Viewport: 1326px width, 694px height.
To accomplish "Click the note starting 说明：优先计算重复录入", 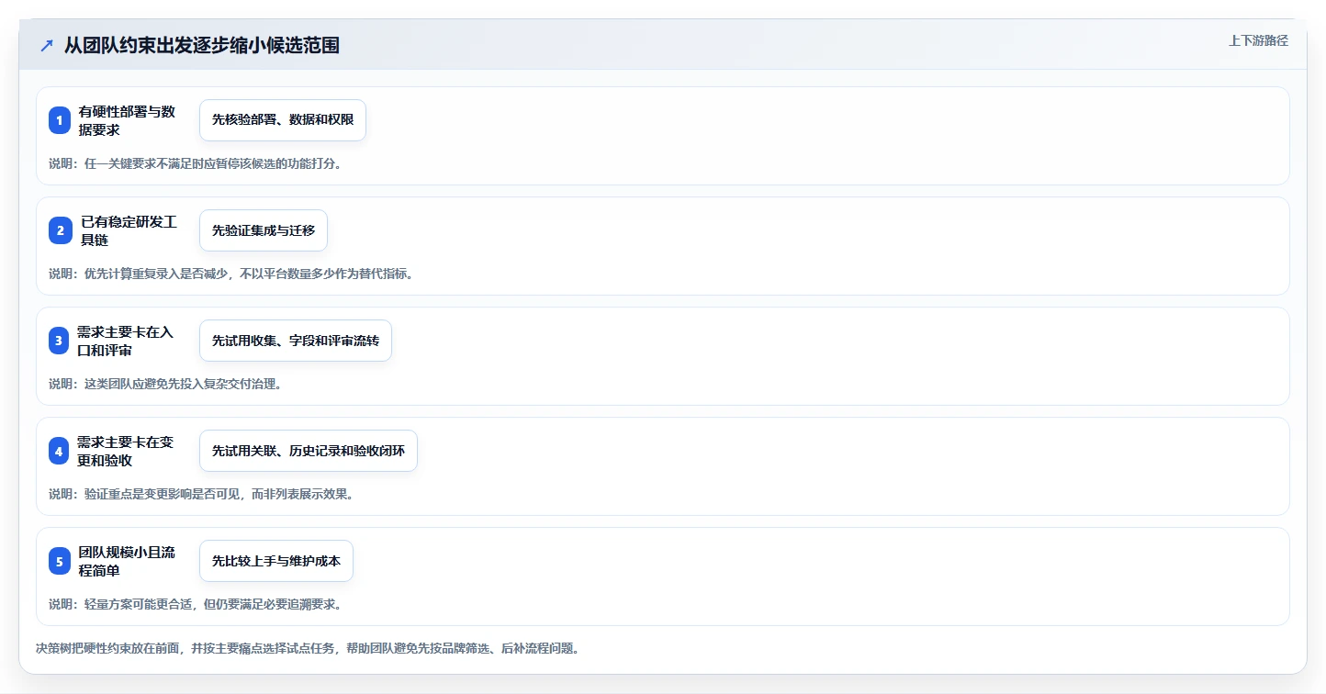I will click(231, 274).
